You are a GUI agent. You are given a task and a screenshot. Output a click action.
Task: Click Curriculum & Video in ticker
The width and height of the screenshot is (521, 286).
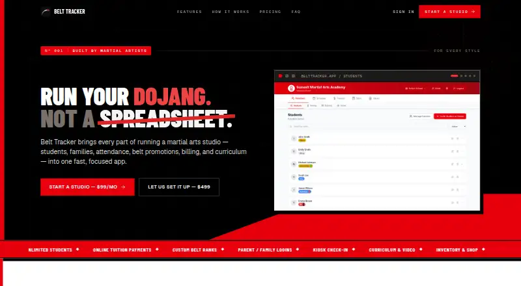(392, 250)
